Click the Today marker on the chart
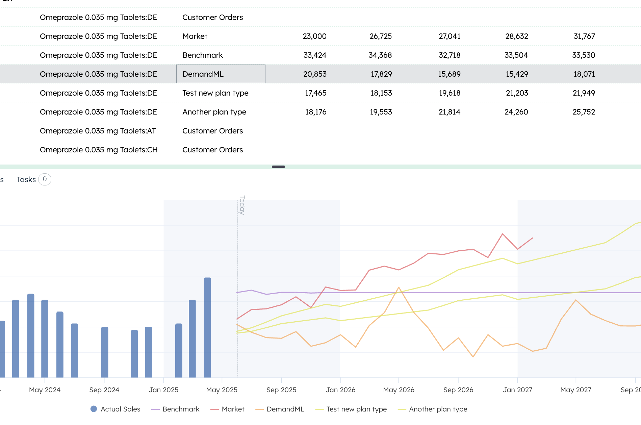This screenshot has height=425, width=641. pos(242,205)
